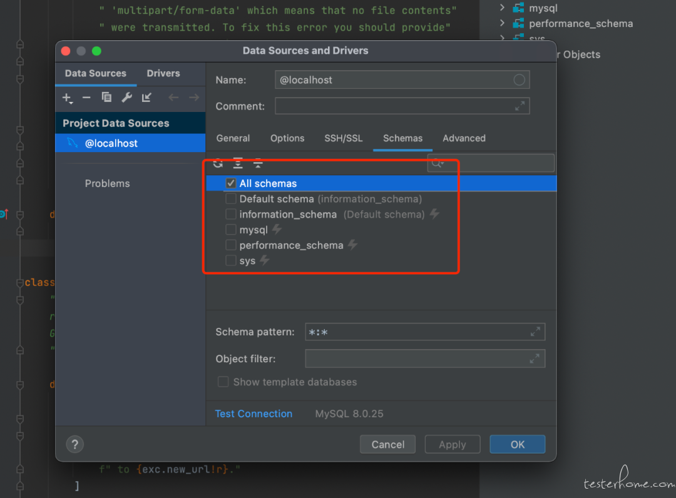The height and width of the screenshot is (498, 676).
Task: Select @localhost in Project Data Sources
Action: click(x=130, y=143)
